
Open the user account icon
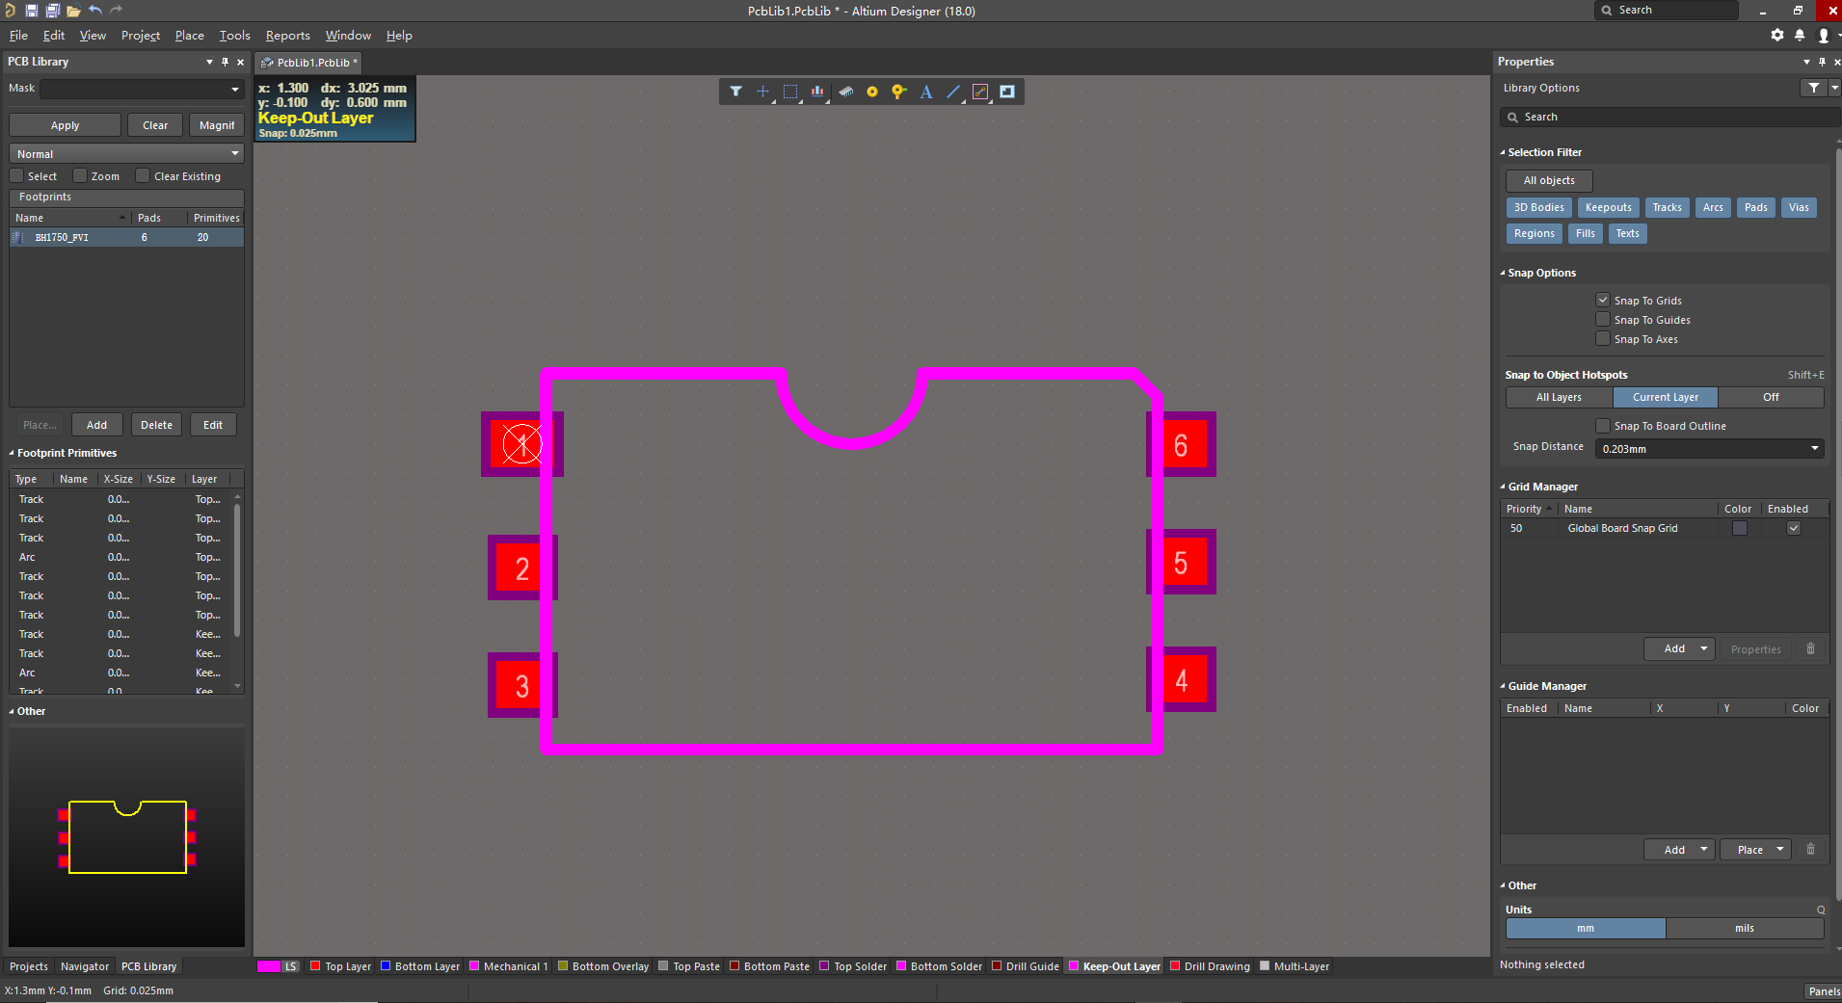click(1823, 35)
